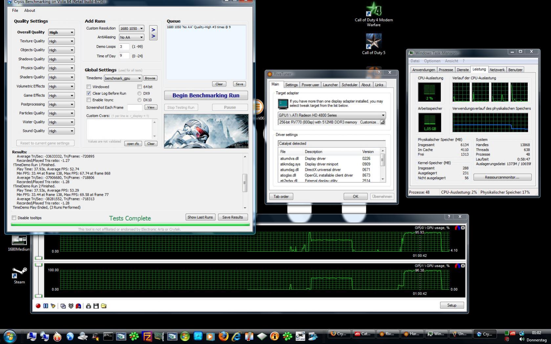Viewport: 551px width, 344px height.
Task: Select the DX9 radio button
Action: coord(139,93)
